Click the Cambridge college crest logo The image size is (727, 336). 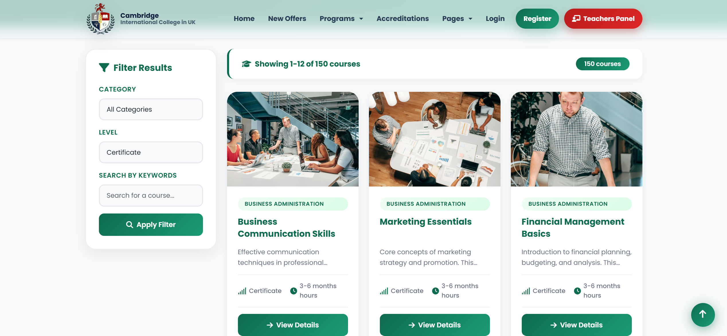(x=101, y=19)
